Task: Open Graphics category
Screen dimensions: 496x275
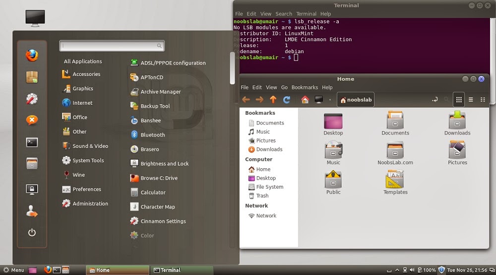Action: click(x=78, y=89)
